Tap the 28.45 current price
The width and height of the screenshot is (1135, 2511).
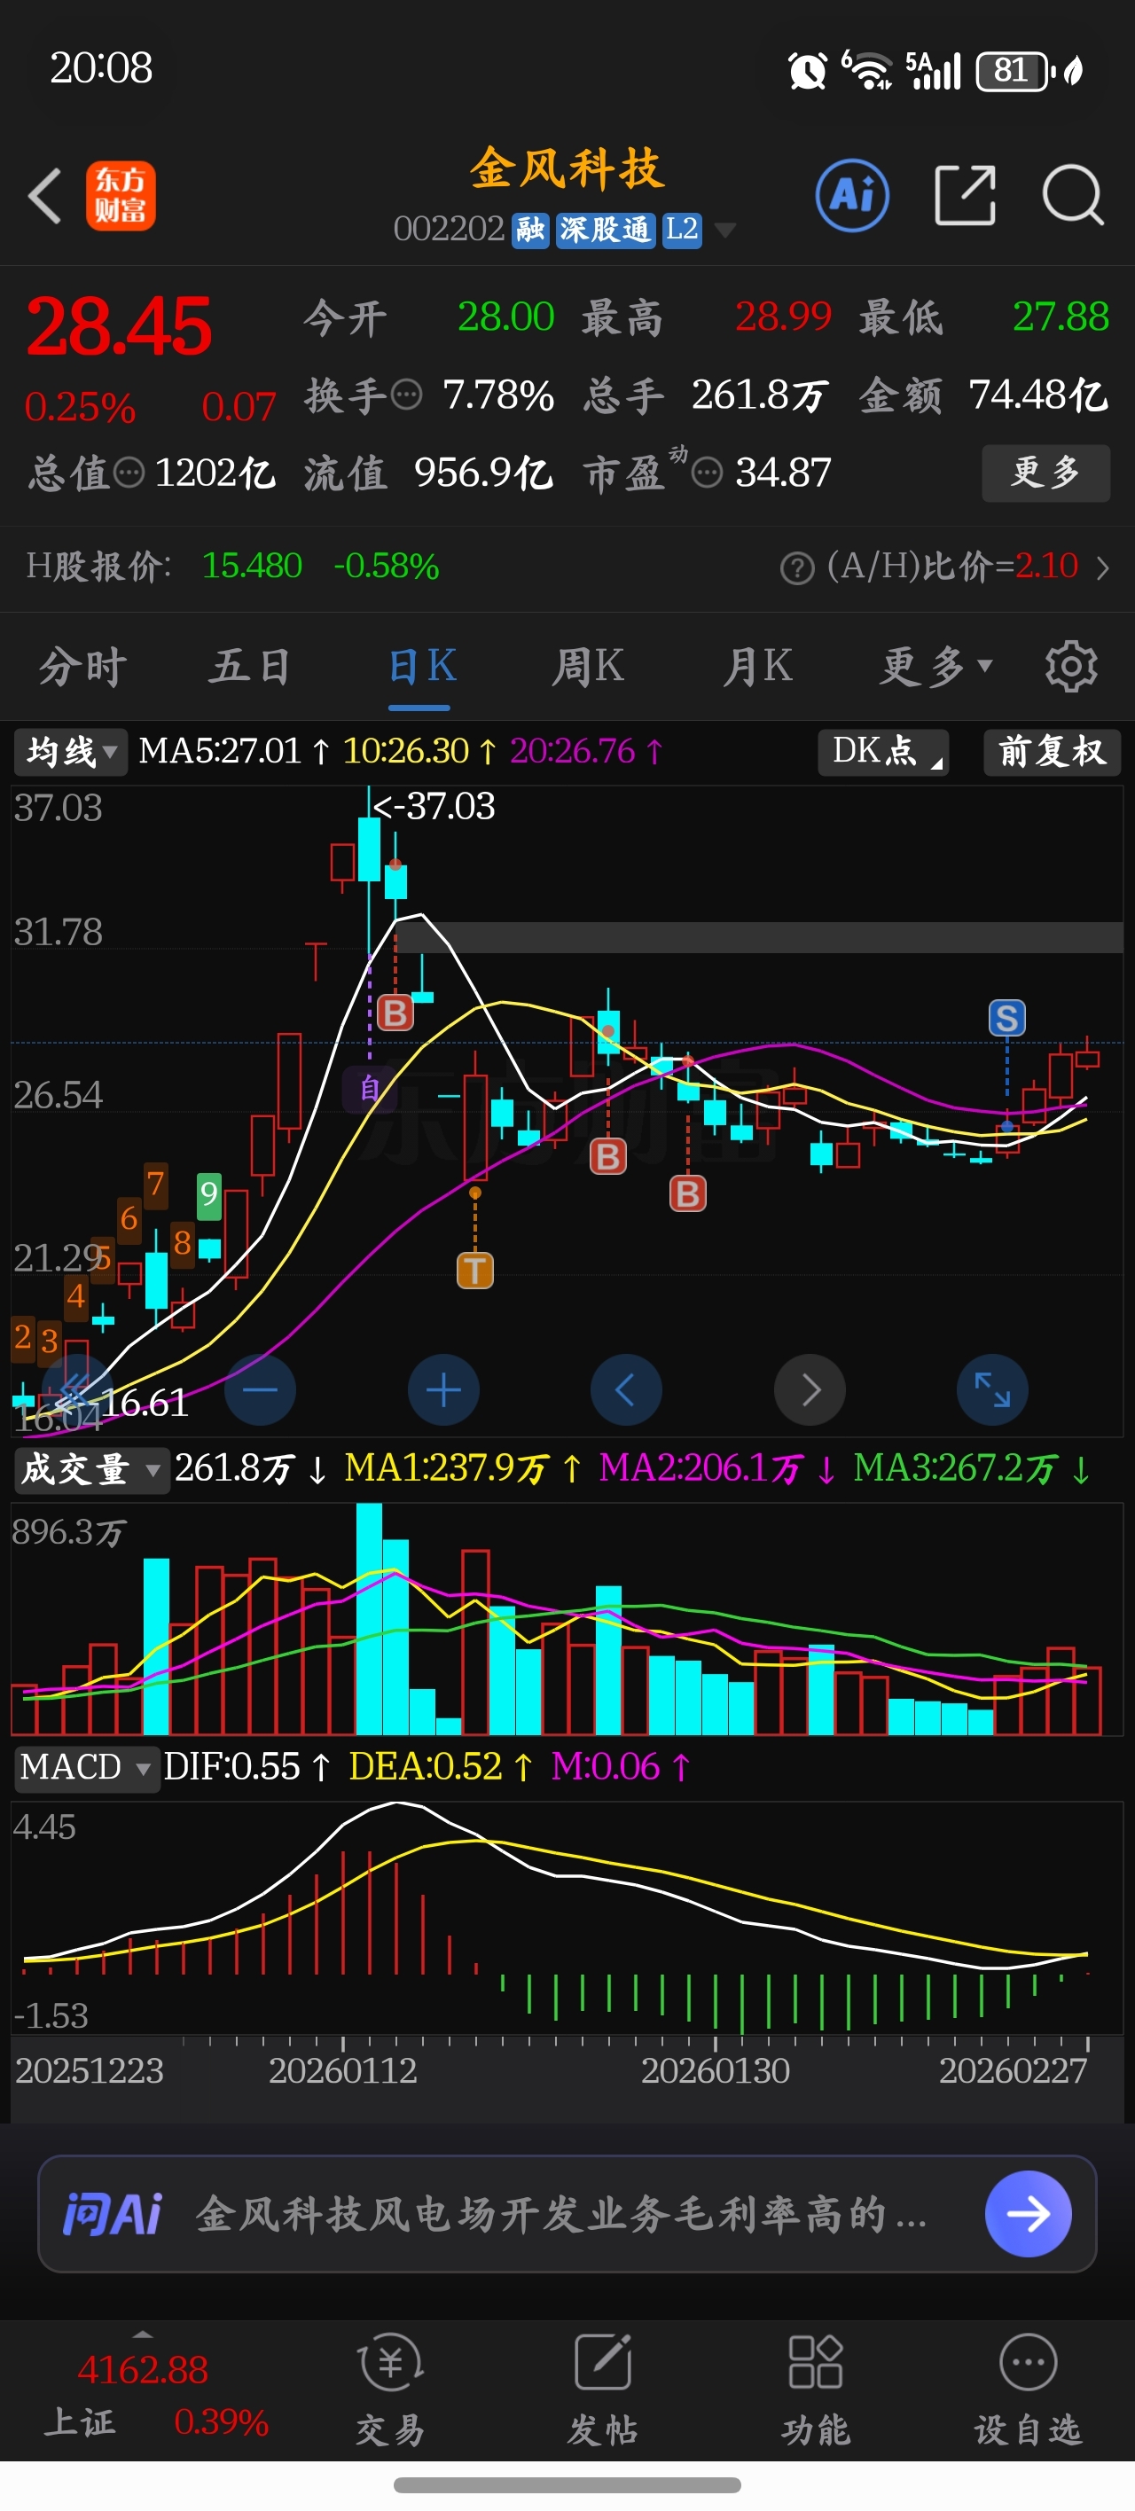coord(119,325)
